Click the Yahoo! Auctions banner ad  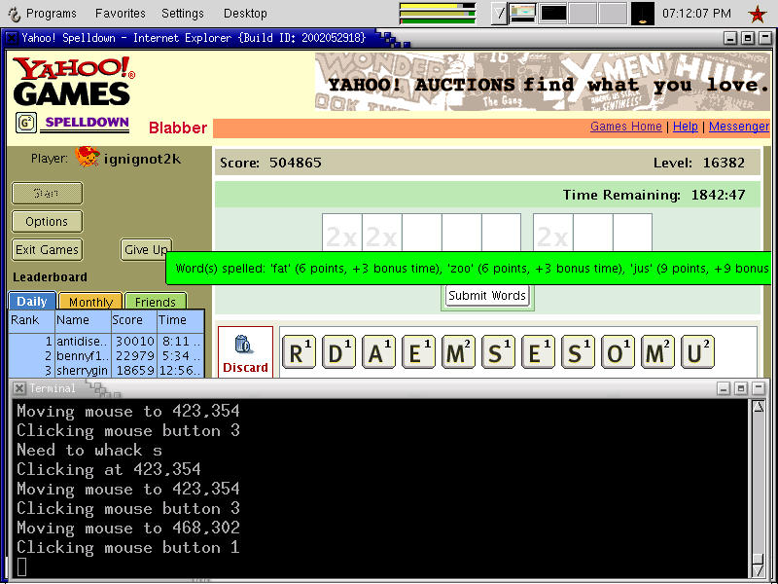coord(543,82)
